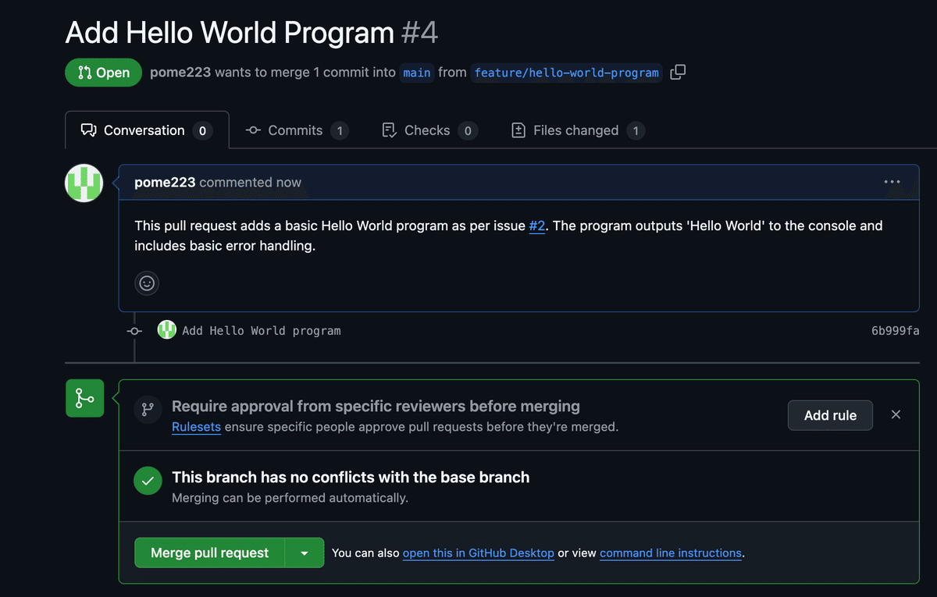Screen dimensions: 937x597
Task: Expand the merge method dropdown arrow
Action: (x=305, y=553)
